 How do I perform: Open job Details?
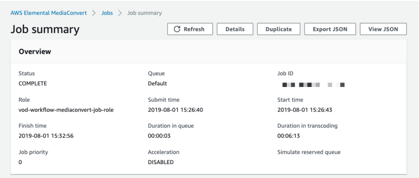[x=235, y=29]
